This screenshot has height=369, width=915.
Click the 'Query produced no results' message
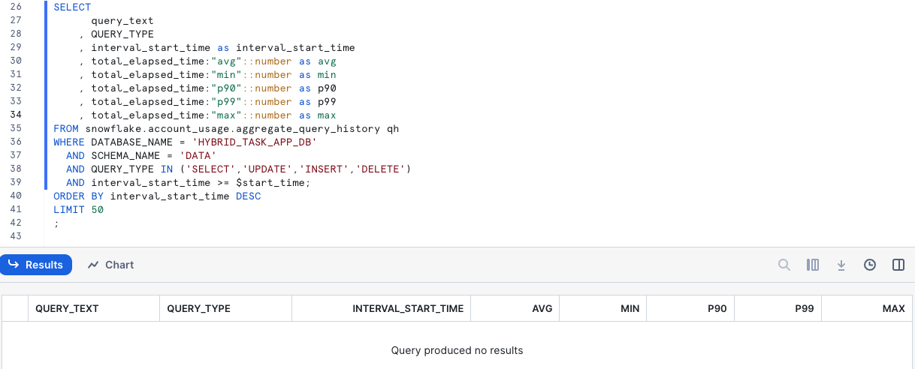(457, 350)
